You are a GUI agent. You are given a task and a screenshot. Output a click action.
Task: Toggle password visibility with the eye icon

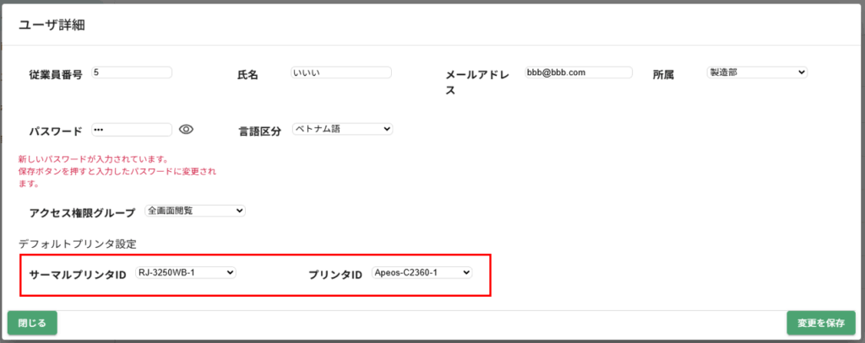(187, 130)
